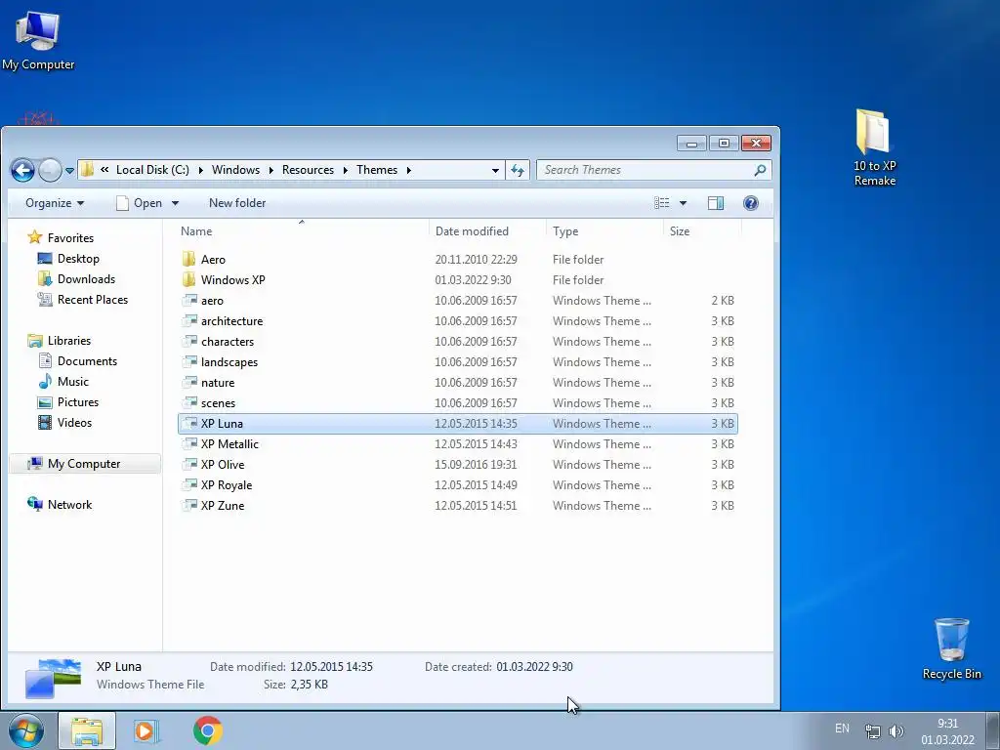Select the XP Metallic theme file
Screen dimensions: 1000x750
point(458,444)
